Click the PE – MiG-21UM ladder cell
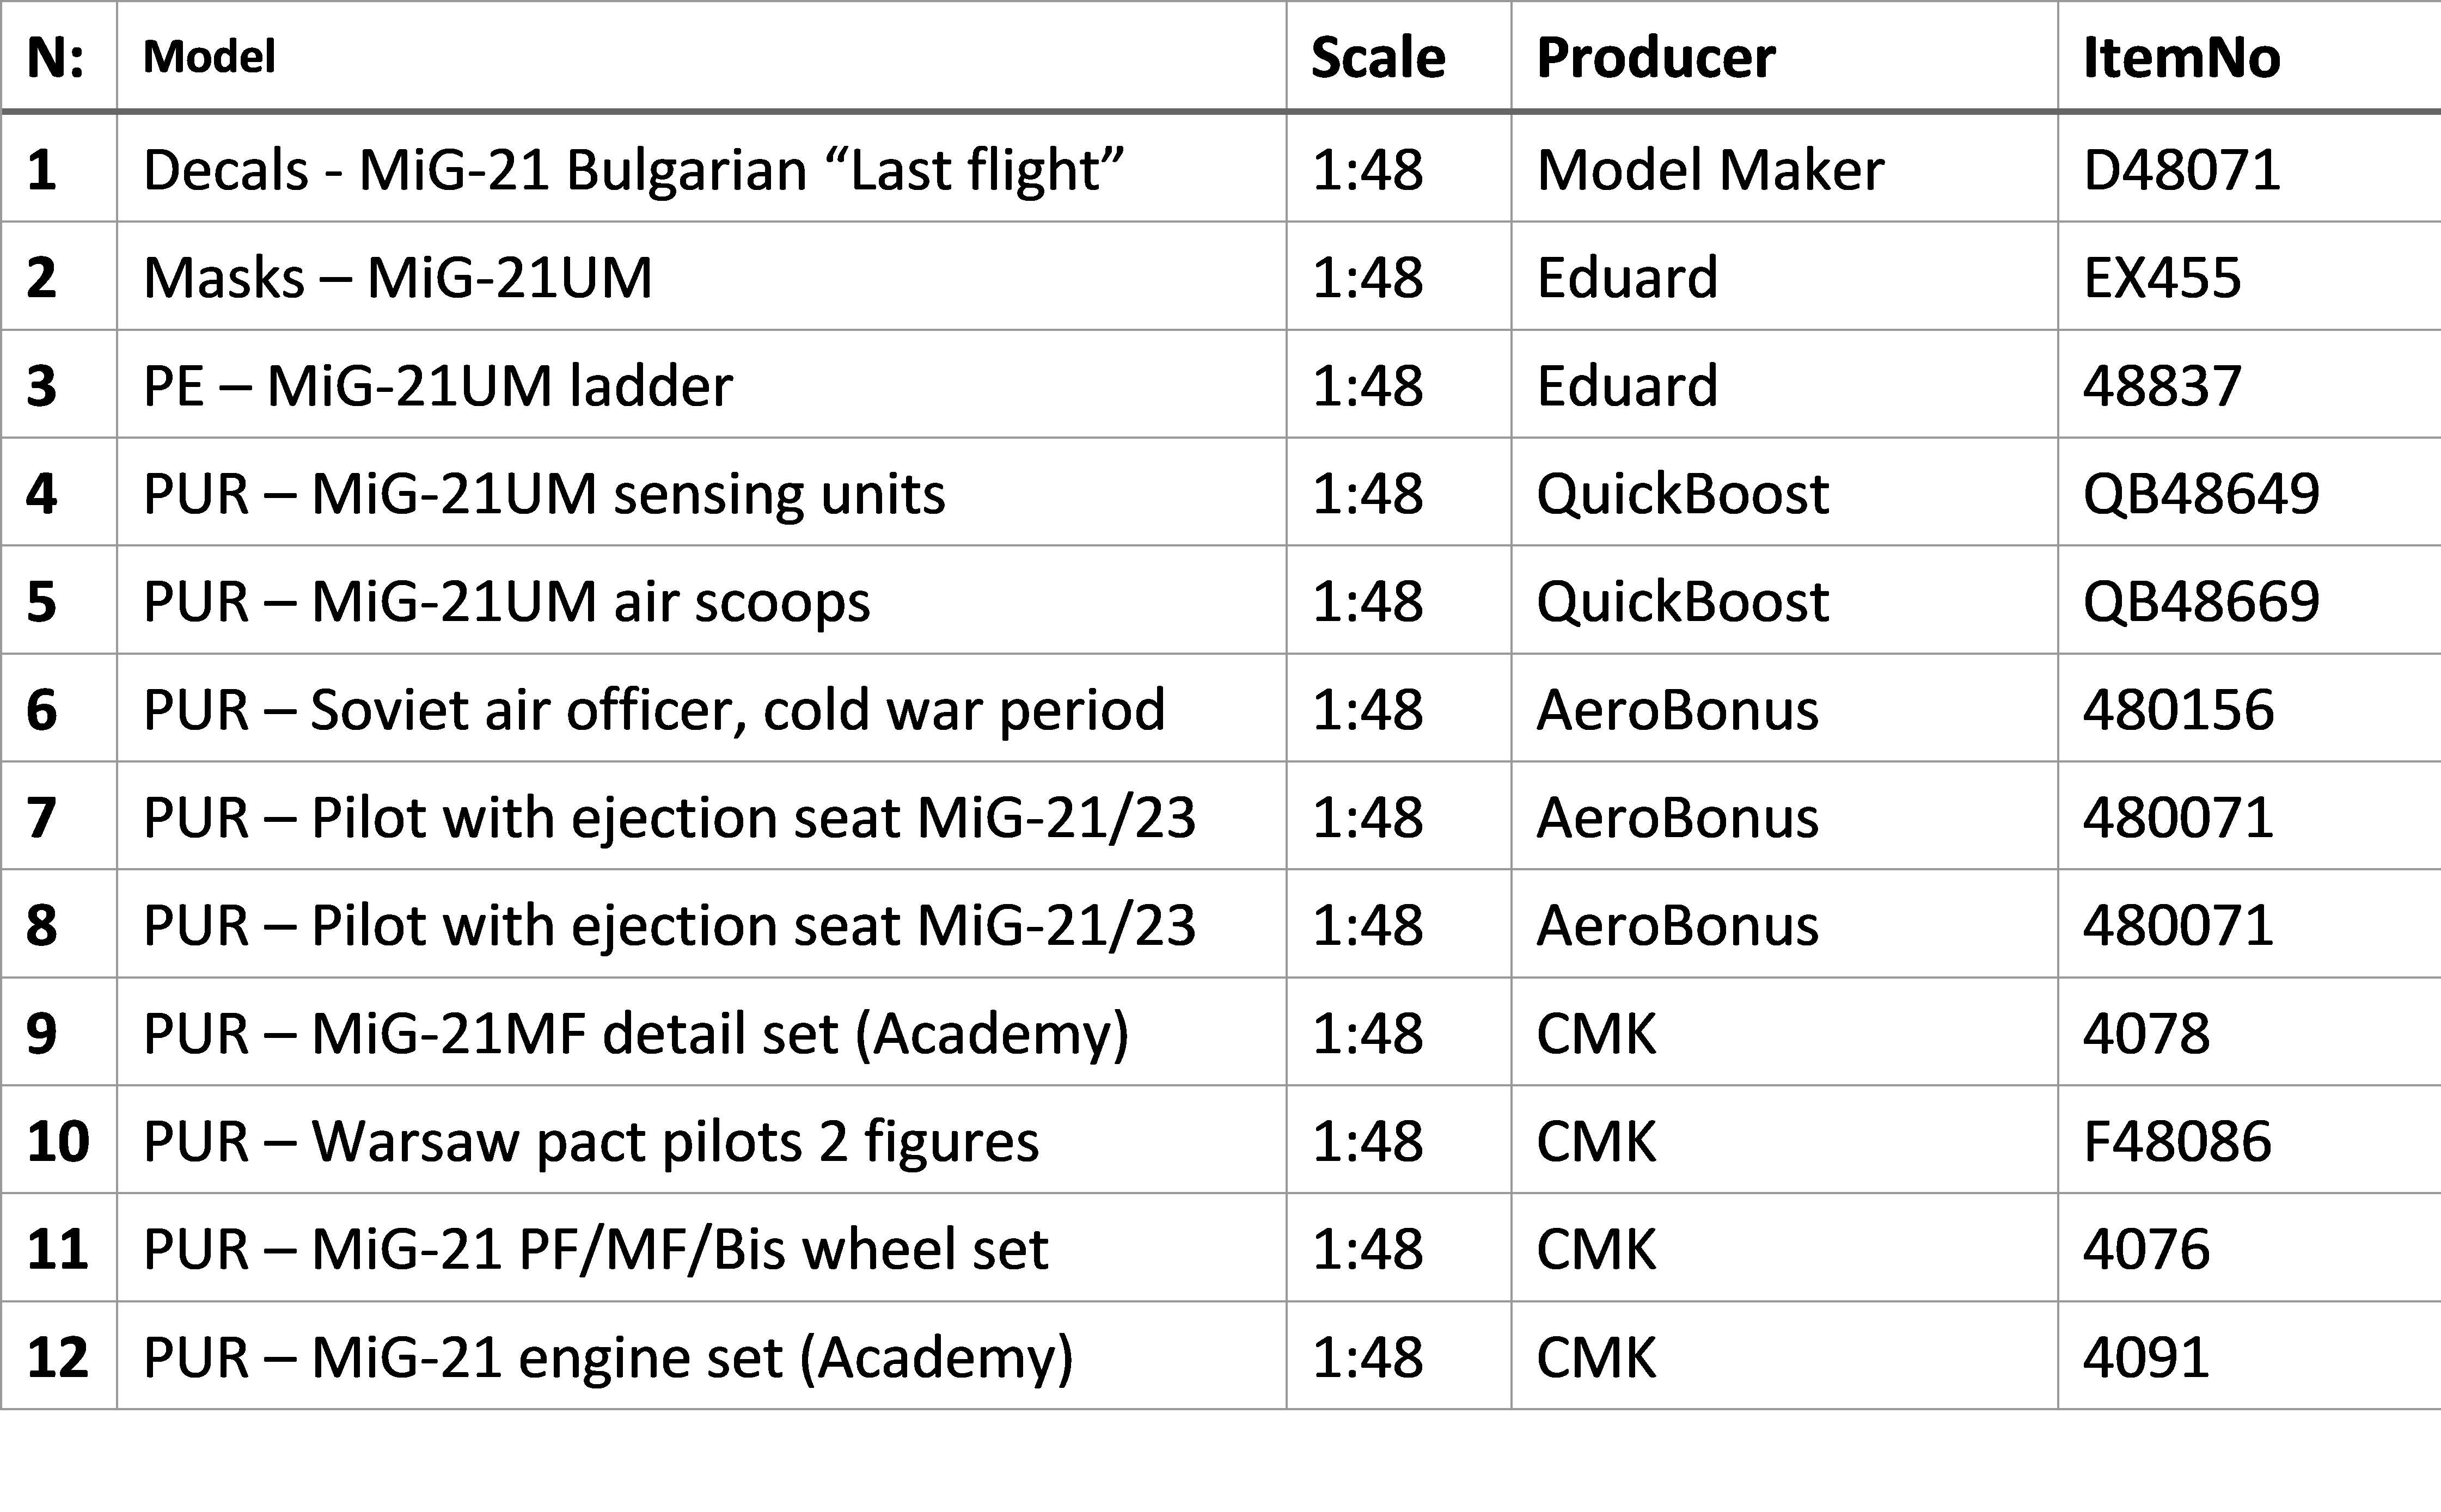The width and height of the screenshot is (2441, 1512). (x=701, y=384)
